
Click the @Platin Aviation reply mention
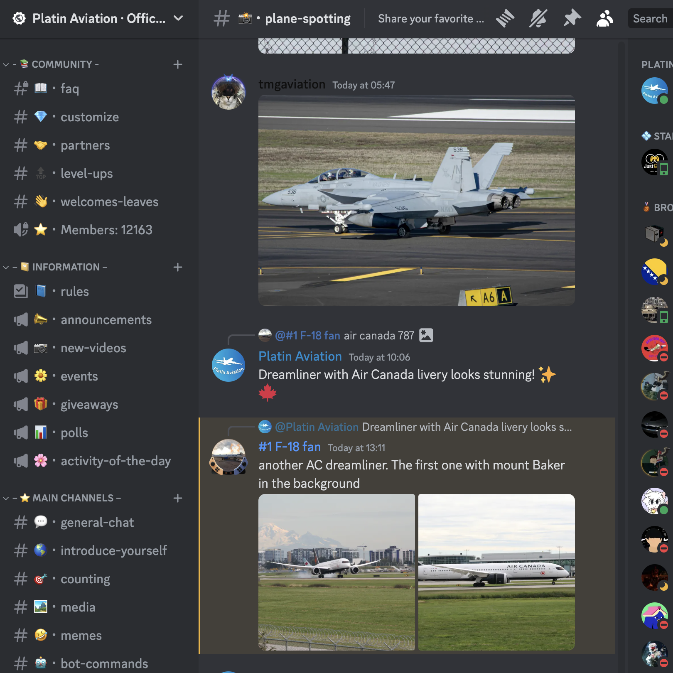(317, 427)
